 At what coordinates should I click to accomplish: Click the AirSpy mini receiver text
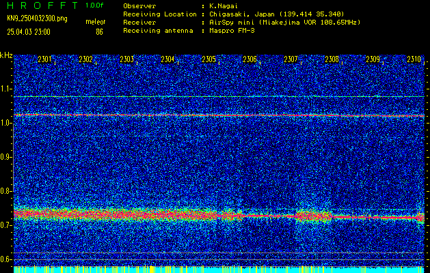[284, 23]
